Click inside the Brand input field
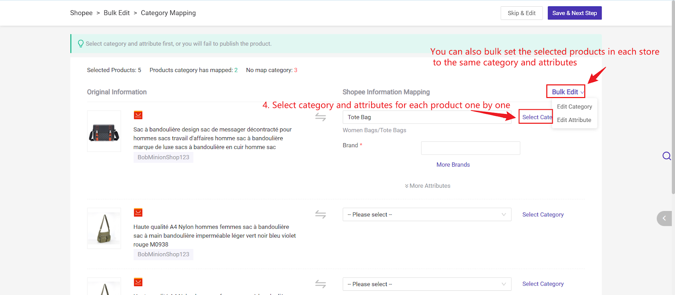This screenshot has height=295, width=675. pos(470,148)
